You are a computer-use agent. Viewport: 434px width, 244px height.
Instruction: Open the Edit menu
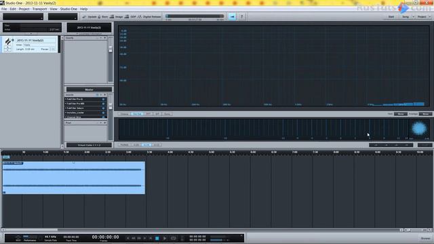[13, 9]
